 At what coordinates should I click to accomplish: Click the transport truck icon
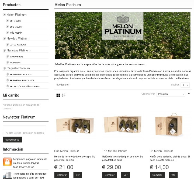7,176
